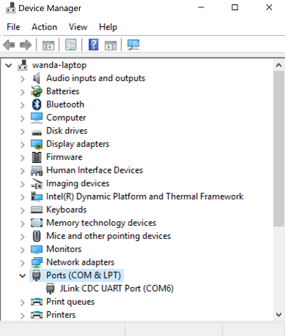
Task: Click Show/Hide Console Tree toolbar icon
Action: coord(48,45)
